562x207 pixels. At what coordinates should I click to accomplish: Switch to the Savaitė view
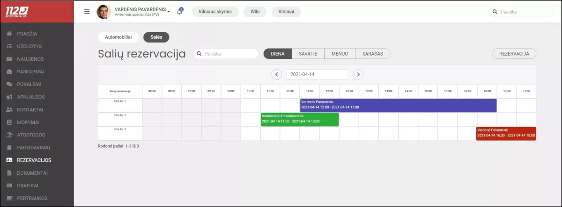(x=308, y=54)
